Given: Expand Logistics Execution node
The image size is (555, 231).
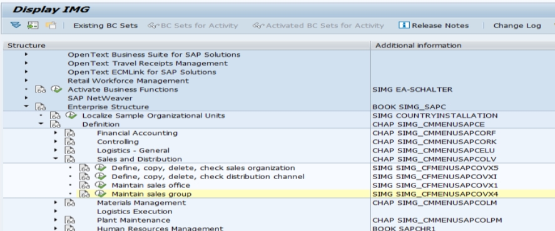Looking at the screenshot, I should [x=56, y=211].
